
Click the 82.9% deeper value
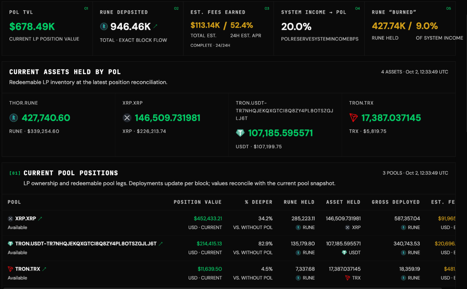coord(266,244)
